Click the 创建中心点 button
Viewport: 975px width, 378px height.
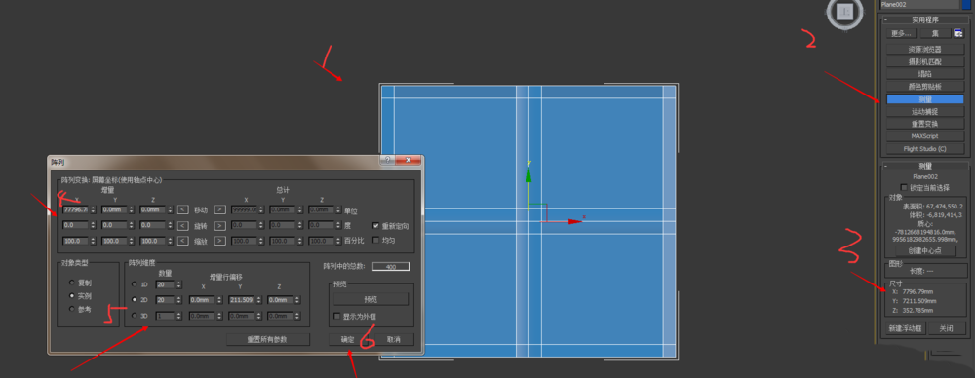[925, 250]
